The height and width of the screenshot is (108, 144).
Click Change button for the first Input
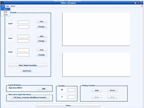pos(41,27)
